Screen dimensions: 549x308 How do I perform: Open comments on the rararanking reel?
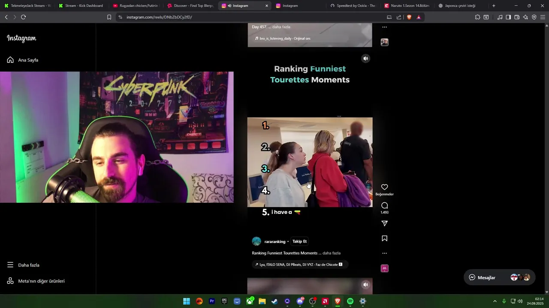[x=384, y=205]
